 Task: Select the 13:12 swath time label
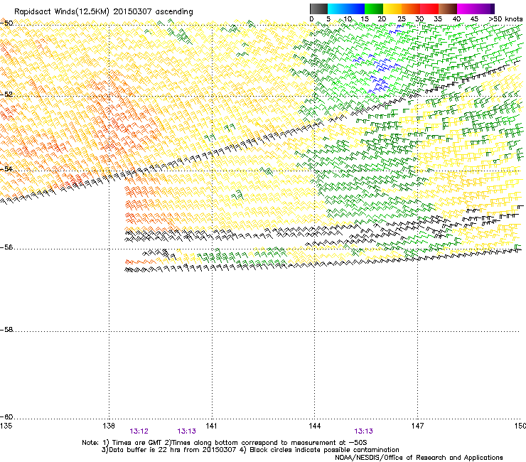tap(139, 431)
